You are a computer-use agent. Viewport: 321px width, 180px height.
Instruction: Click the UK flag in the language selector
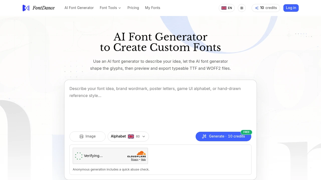224,8
